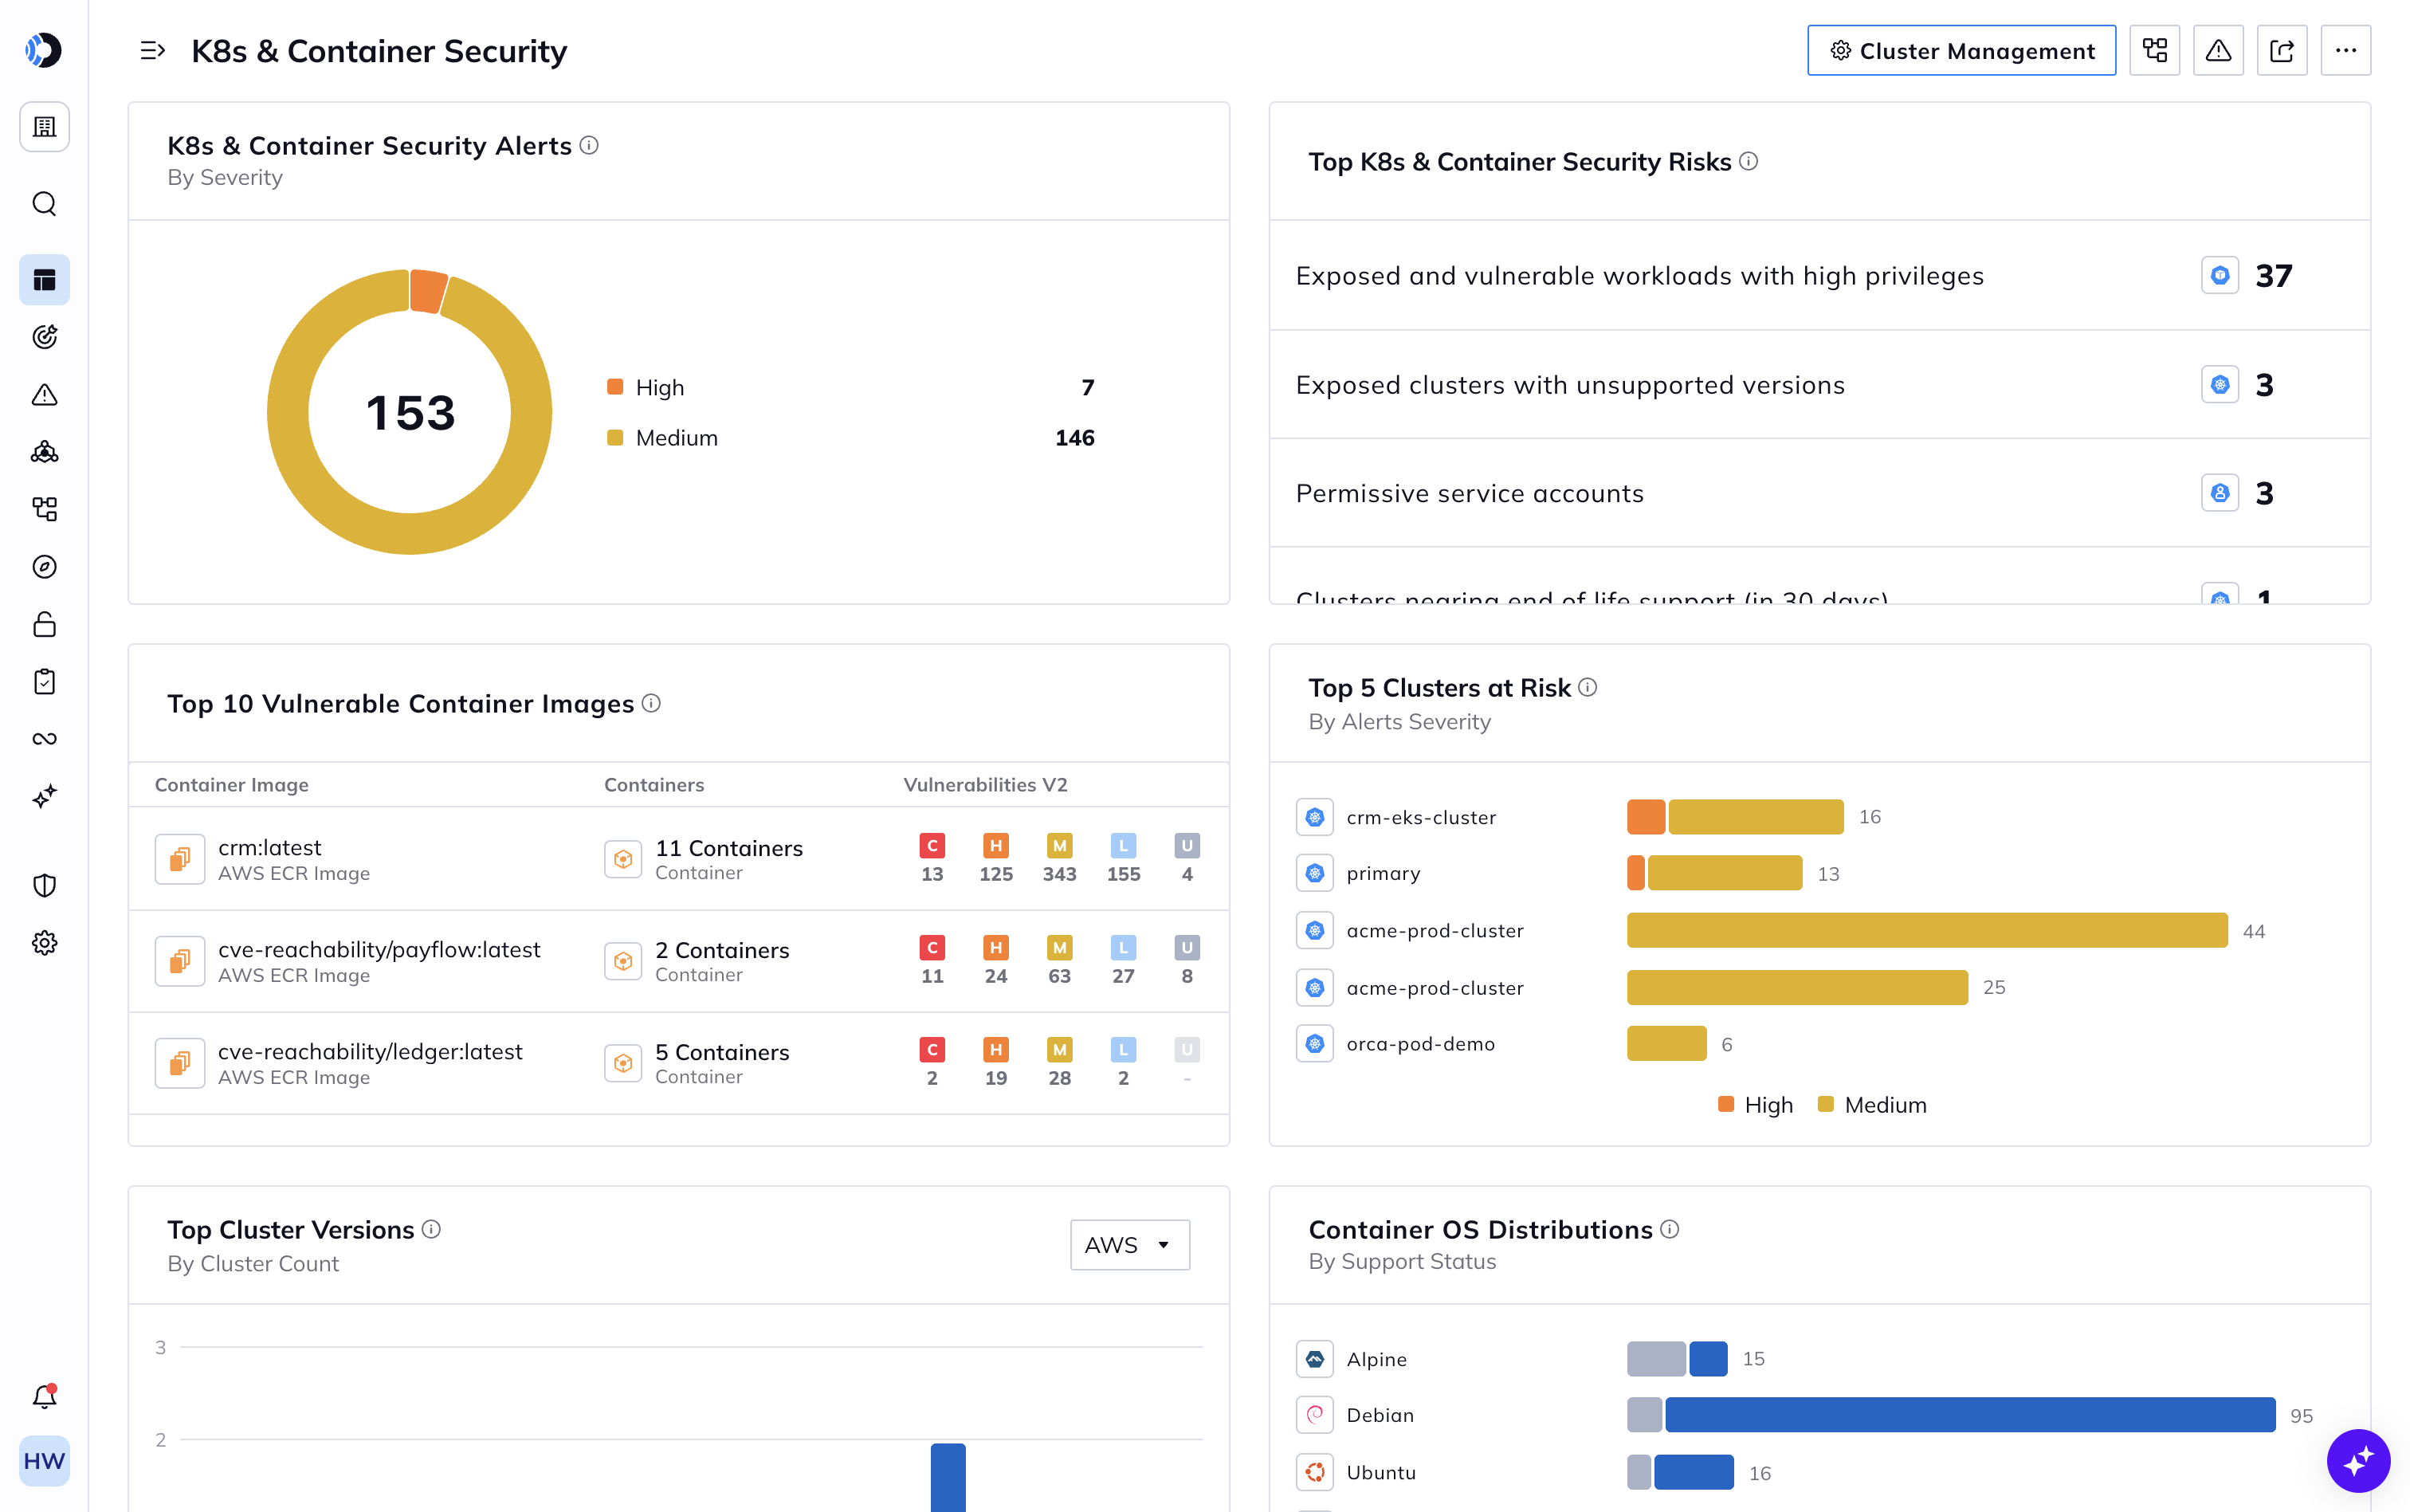The width and height of the screenshot is (2410, 1512).
Task: Open the target/risk score icon in the sidebar
Action: coord(44,337)
